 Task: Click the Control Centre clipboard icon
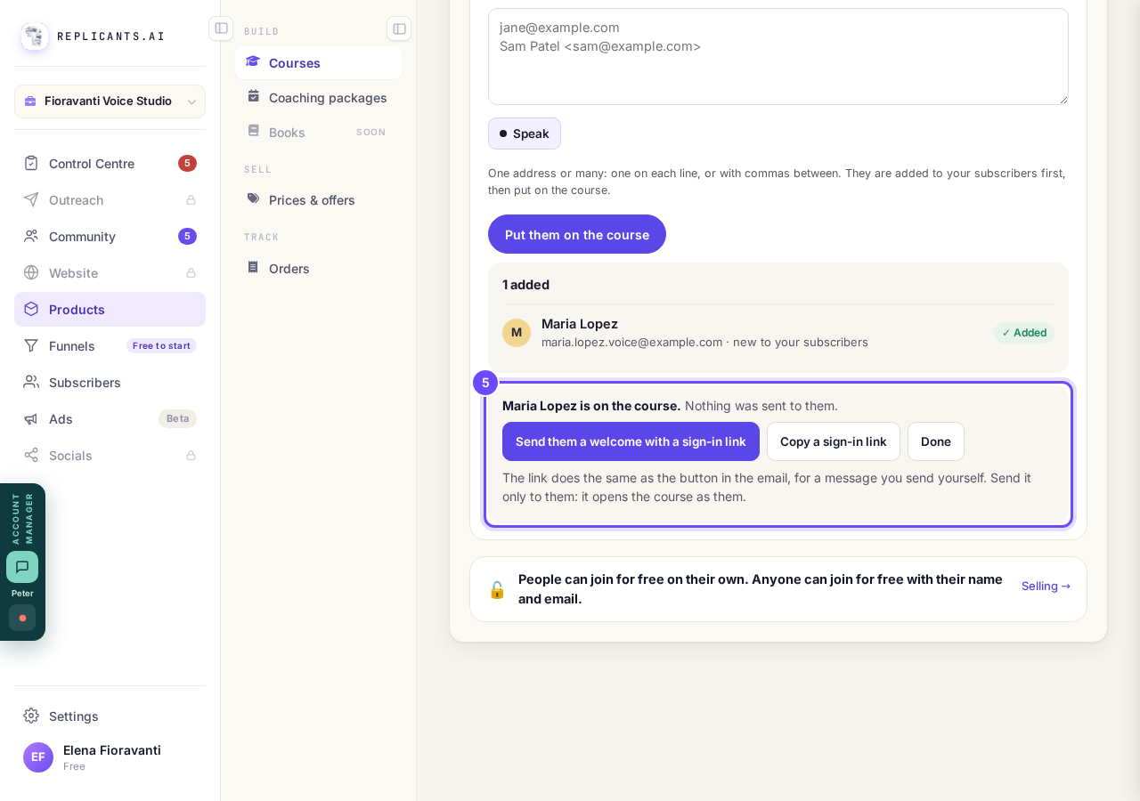(x=31, y=163)
